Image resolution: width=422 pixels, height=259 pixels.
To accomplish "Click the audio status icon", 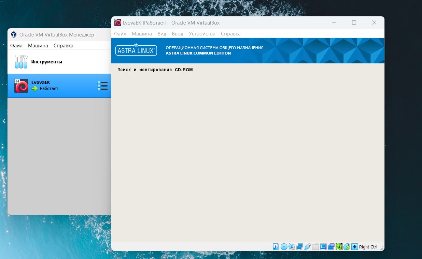I will [x=292, y=247].
